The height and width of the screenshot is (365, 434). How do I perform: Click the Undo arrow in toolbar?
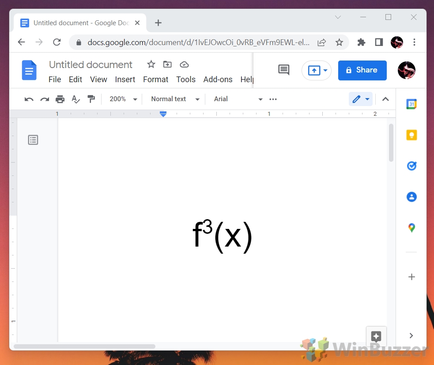29,99
